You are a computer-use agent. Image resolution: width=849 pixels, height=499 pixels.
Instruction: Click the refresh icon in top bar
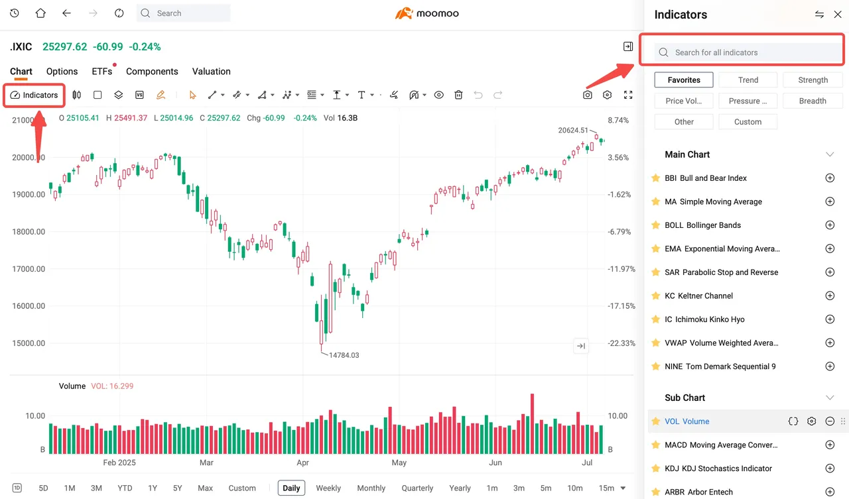[x=119, y=13]
